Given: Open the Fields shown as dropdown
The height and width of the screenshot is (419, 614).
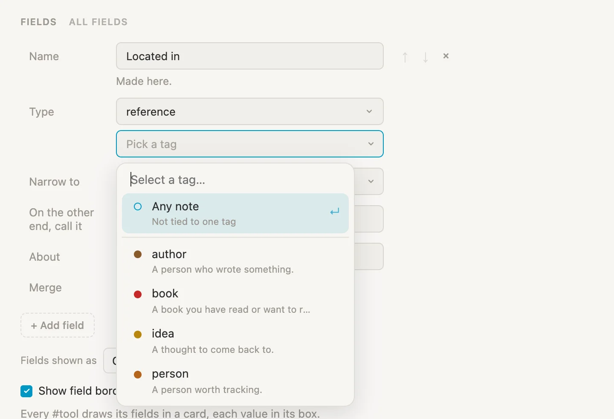Looking at the screenshot, I should pyautogui.click(x=110, y=361).
